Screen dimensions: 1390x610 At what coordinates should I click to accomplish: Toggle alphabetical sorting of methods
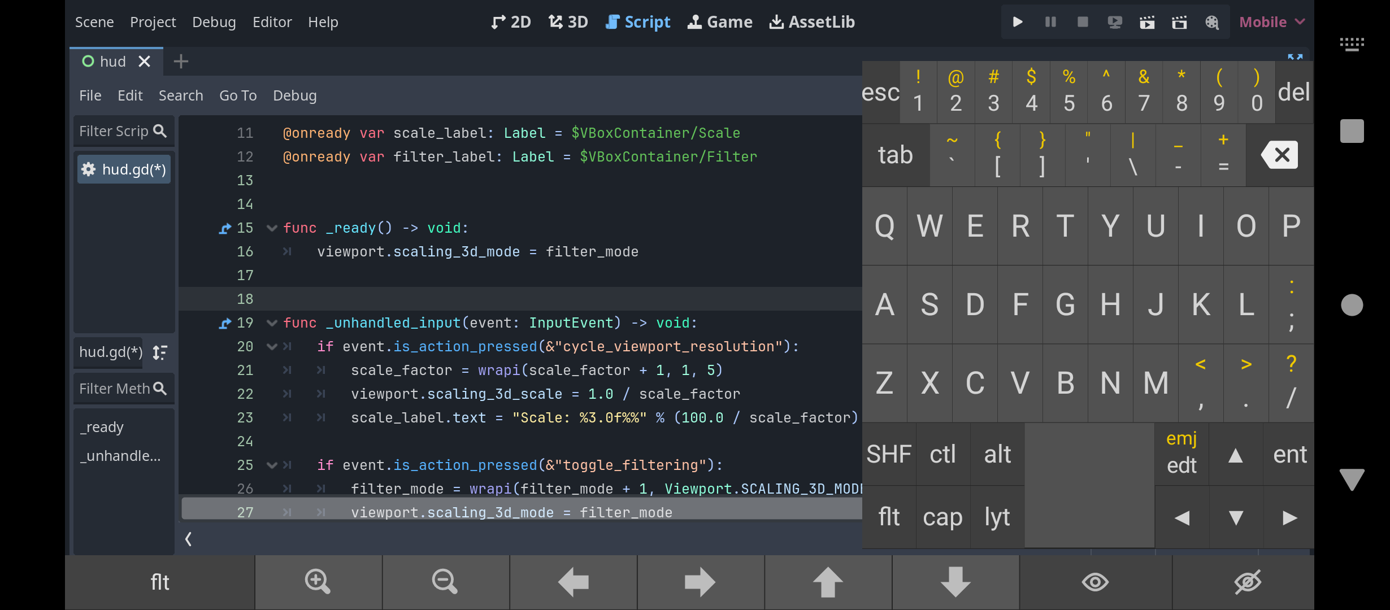tap(160, 352)
